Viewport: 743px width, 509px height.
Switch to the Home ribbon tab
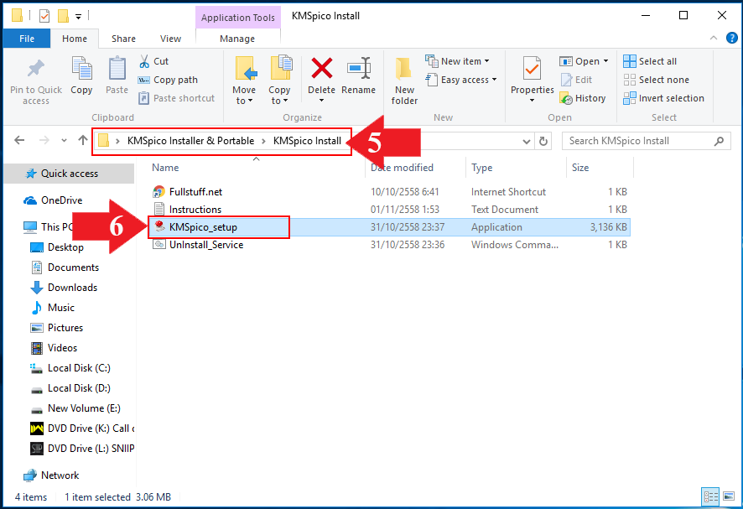click(75, 39)
